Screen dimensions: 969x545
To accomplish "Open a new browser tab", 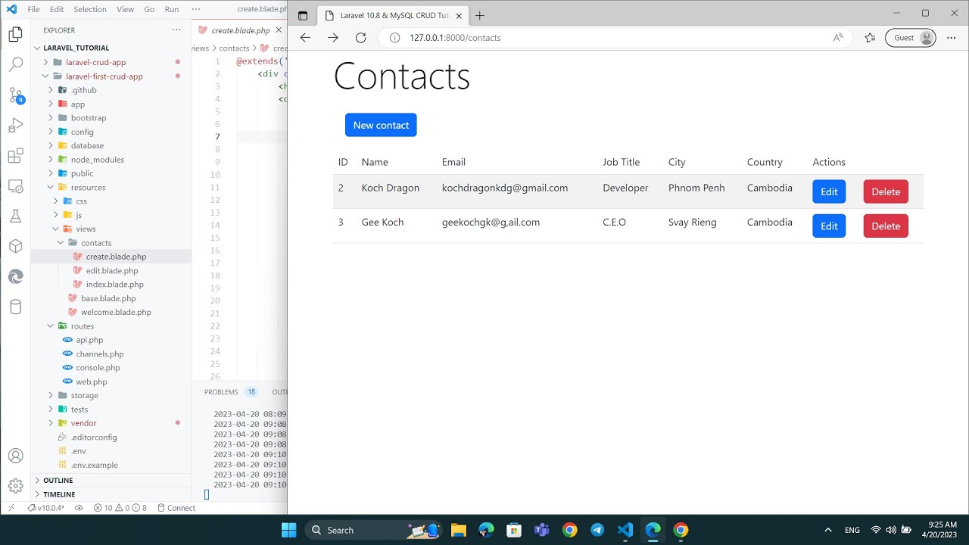I will (479, 15).
